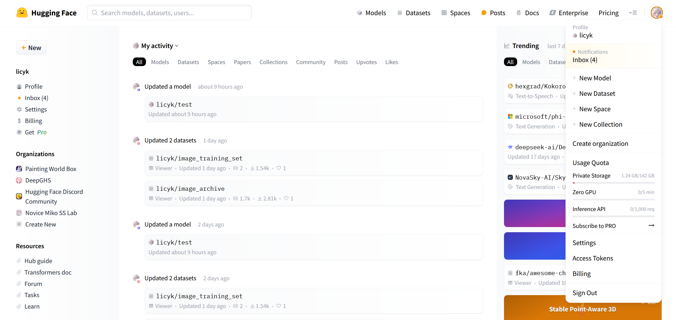Click the search models input field
Image resolution: width=676 pixels, height=320 pixels.
click(169, 13)
